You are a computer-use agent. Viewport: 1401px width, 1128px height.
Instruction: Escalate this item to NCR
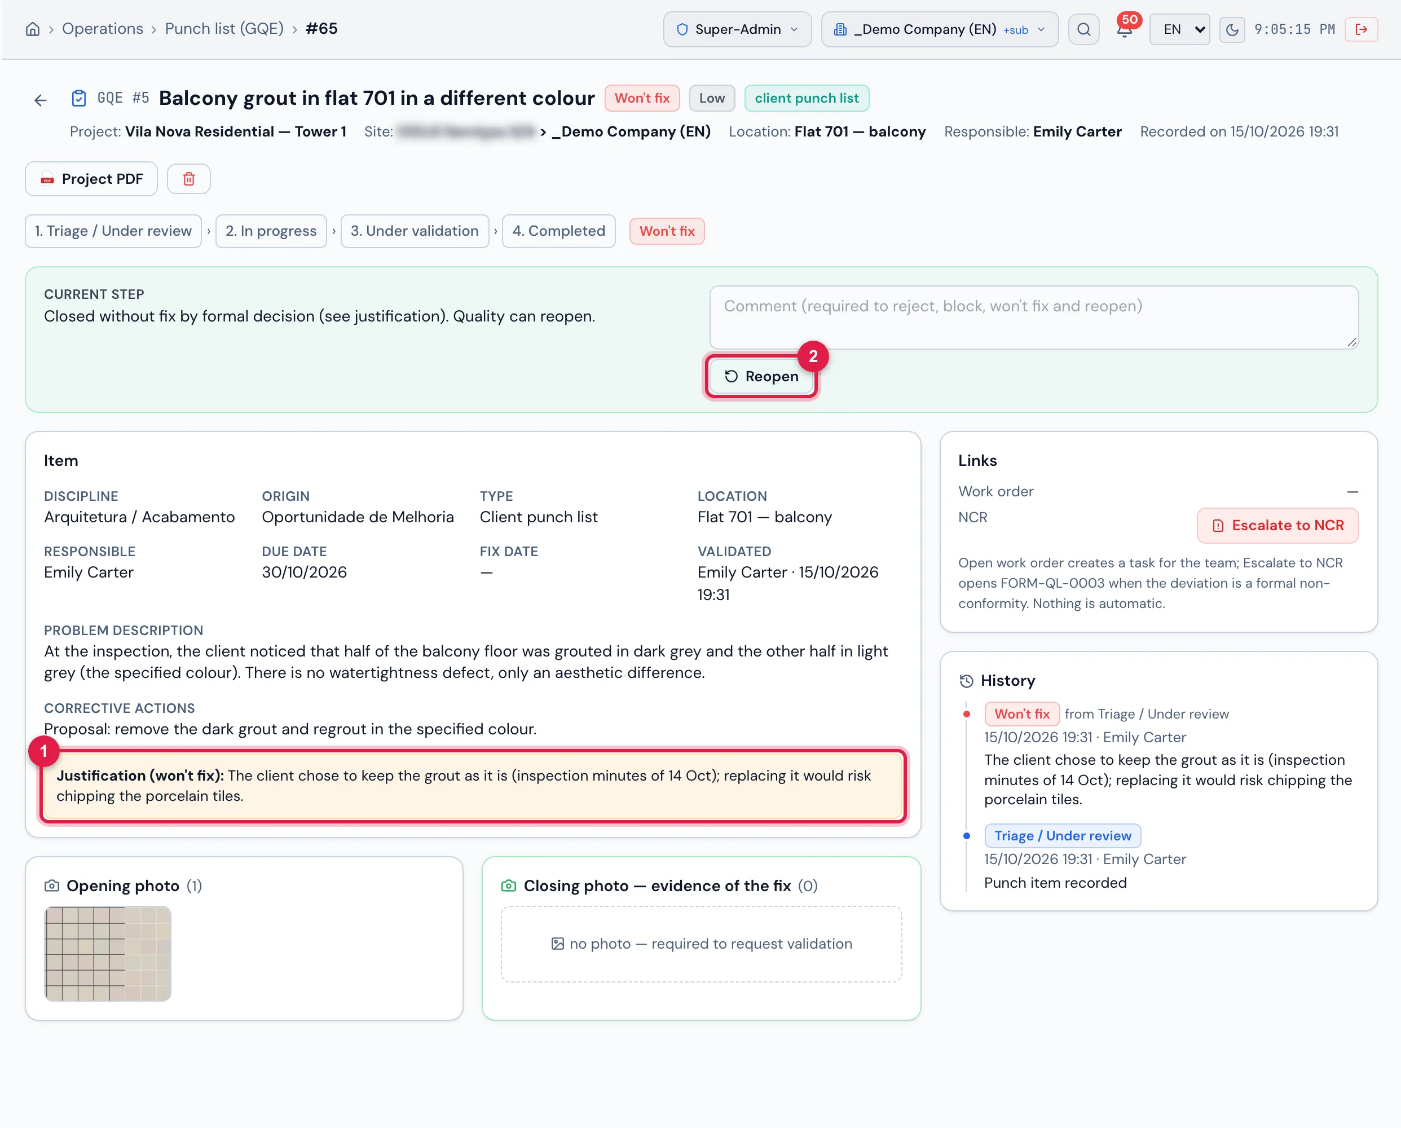pyautogui.click(x=1277, y=525)
